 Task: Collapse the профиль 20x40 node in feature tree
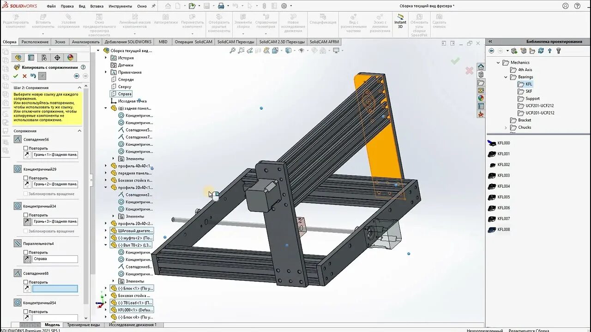[106, 187]
